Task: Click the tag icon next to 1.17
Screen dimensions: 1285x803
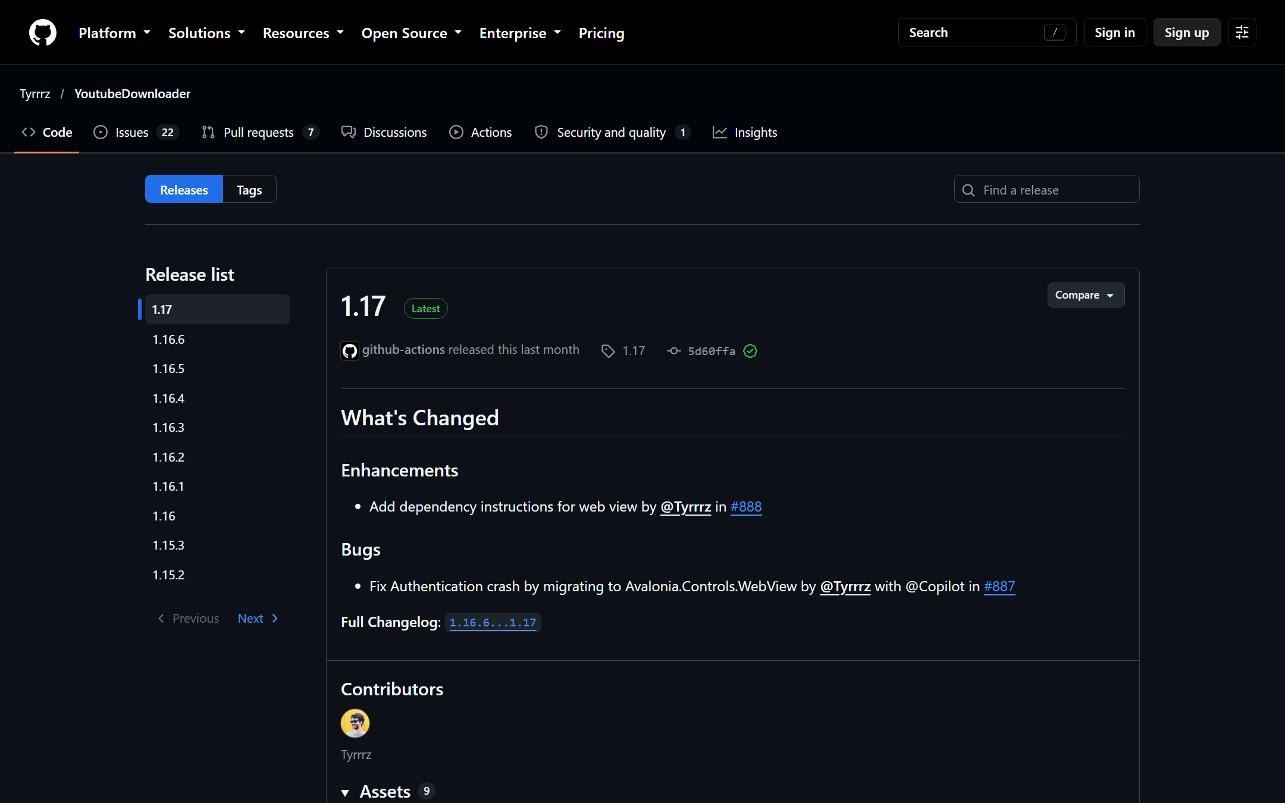Action: click(x=608, y=351)
